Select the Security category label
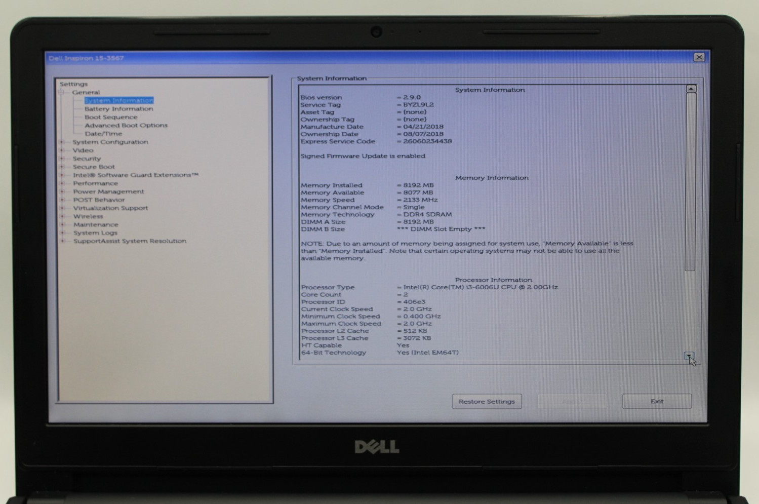 pyautogui.click(x=87, y=159)
